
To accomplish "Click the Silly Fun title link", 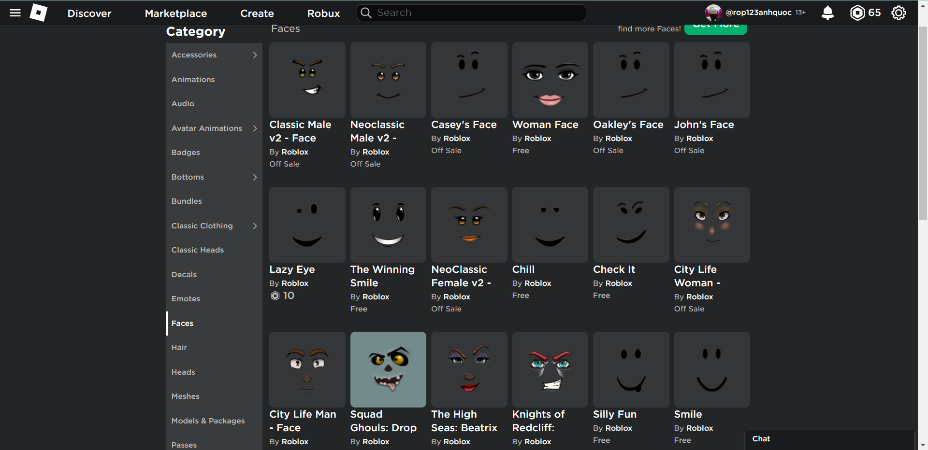I will pos(615,414).
